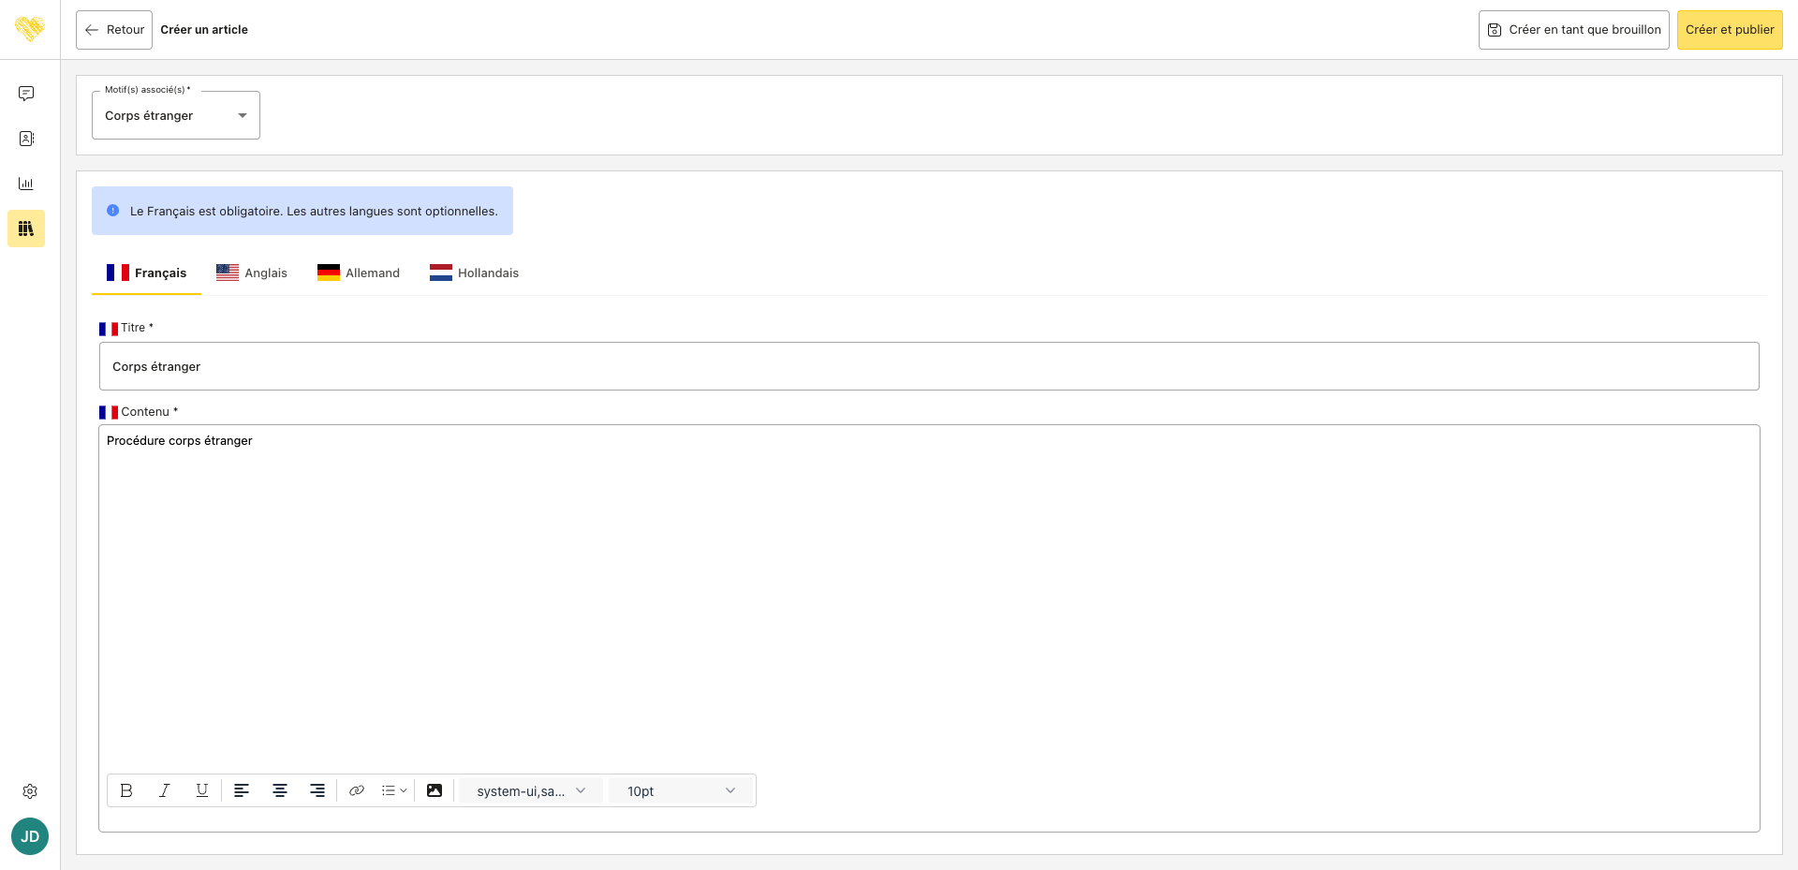Open settings via the gear icon
Screen dimensions: 1798x870
coord(30,791)
